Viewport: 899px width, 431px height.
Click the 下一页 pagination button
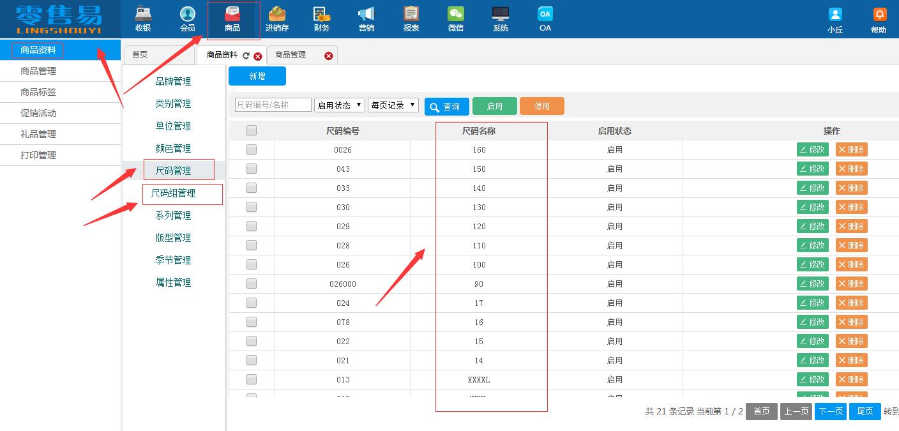[x=830, y=411]
